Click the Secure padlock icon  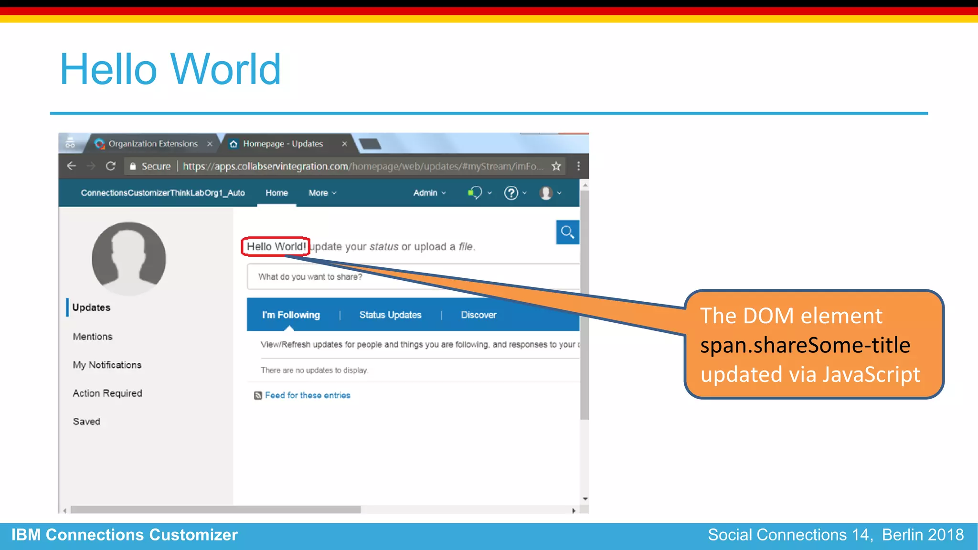(x=133, y=166)
